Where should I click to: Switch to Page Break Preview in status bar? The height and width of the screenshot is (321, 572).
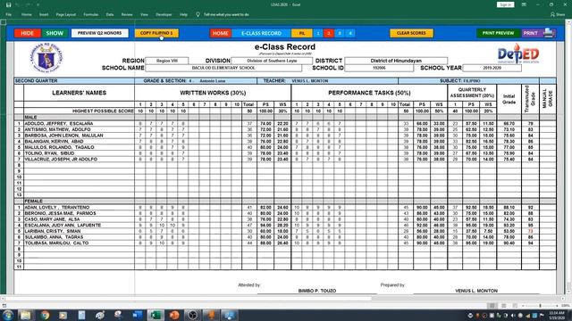click(x=515, y=306)
